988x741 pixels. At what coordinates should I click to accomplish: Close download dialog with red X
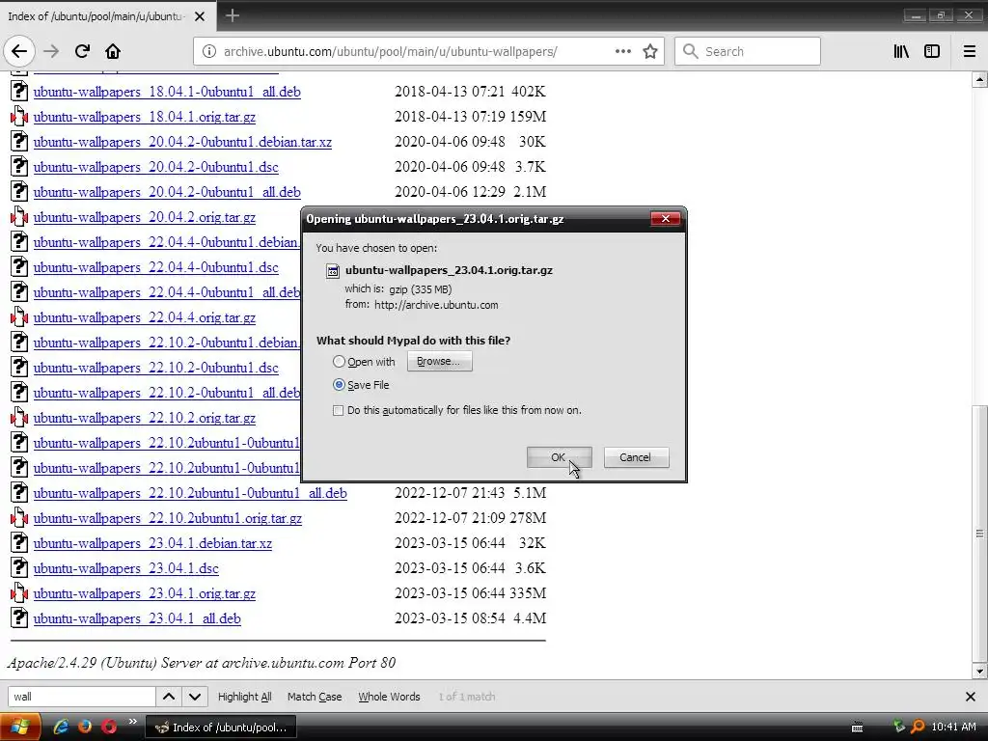666,219
